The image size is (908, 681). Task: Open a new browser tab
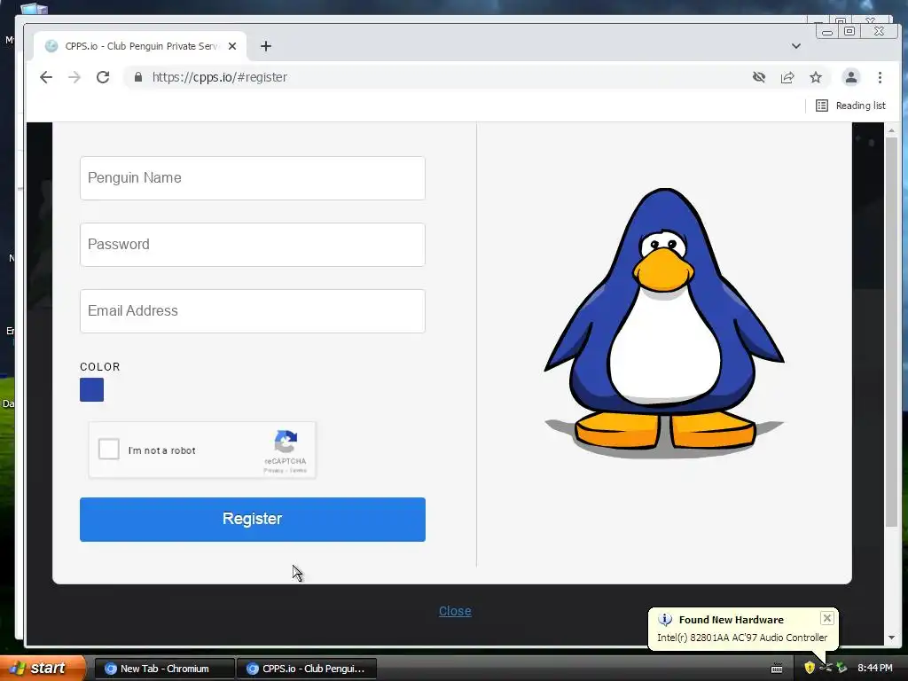click(266, 46)
